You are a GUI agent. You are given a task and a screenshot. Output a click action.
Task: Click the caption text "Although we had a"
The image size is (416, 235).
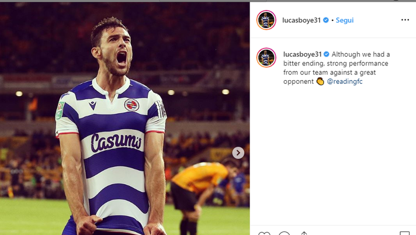(x=361, y=54)
